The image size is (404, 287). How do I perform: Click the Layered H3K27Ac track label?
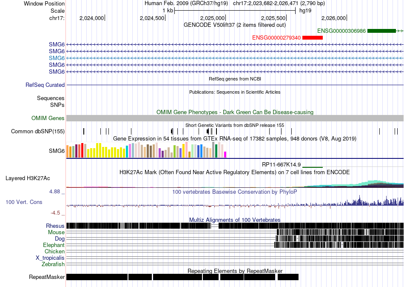[x=28, y=178]
